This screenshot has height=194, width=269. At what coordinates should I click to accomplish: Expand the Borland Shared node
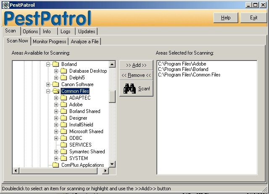click(56, 111)
